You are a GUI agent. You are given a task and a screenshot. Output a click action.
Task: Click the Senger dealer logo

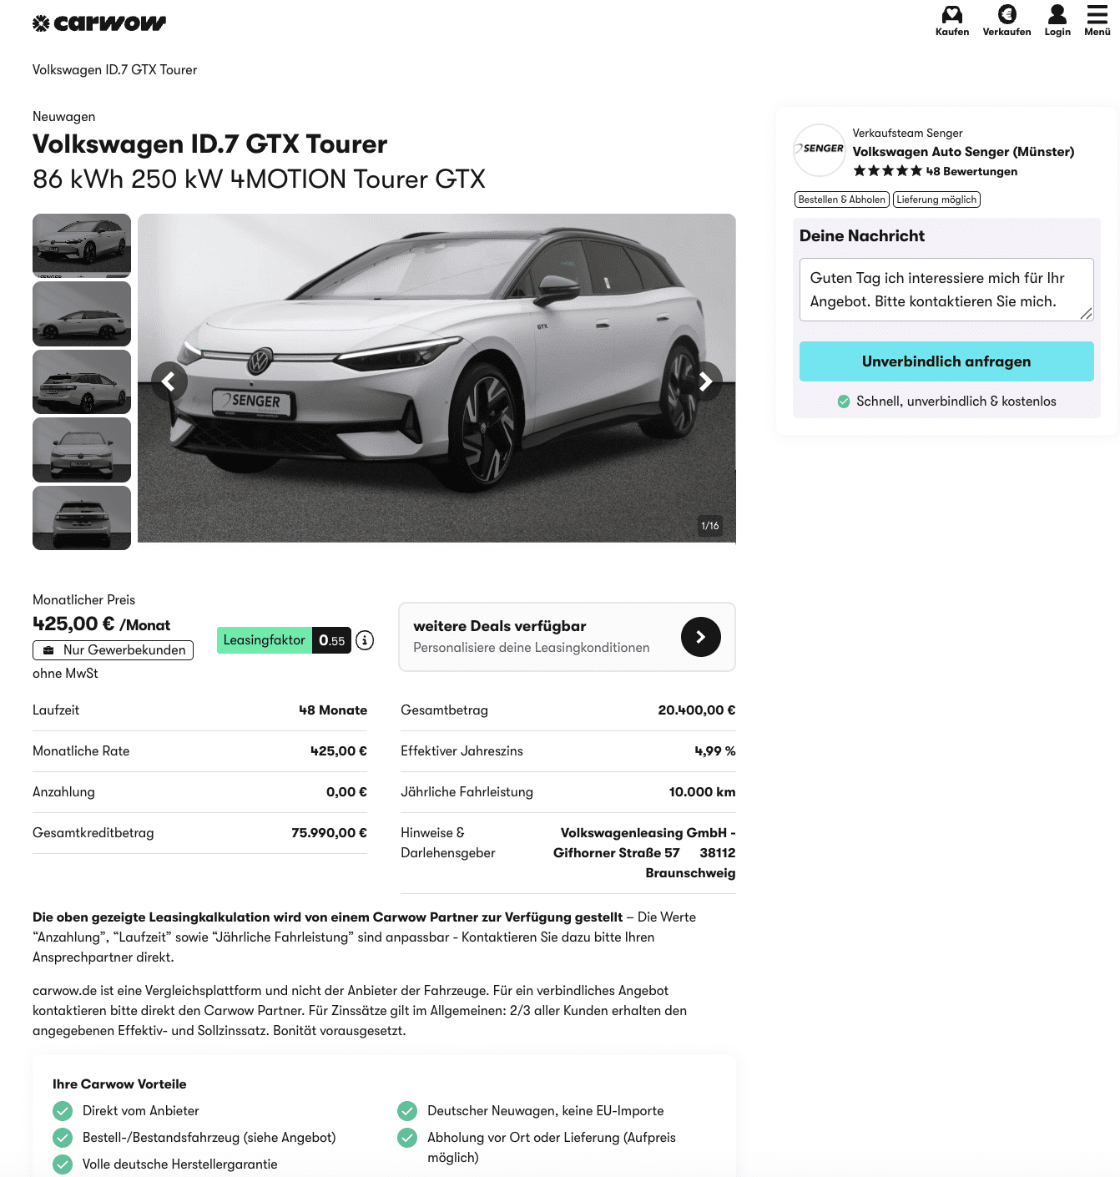[x=819, y=149]
